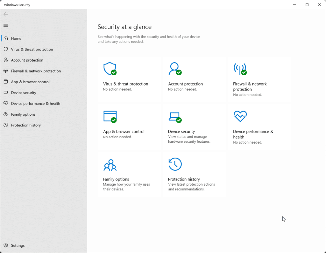
Task: Open the Family options people icon
Action: point(110,164)
